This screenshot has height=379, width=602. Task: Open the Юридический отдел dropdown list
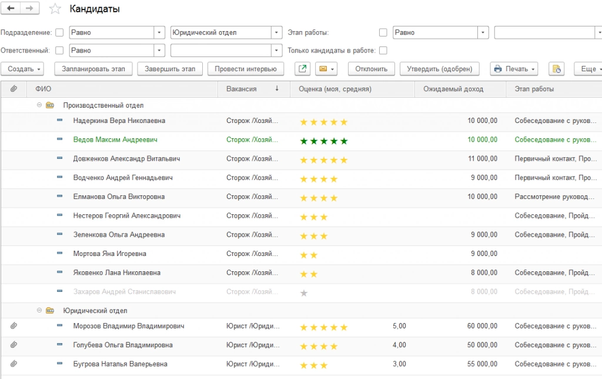(x=277, y=32)
